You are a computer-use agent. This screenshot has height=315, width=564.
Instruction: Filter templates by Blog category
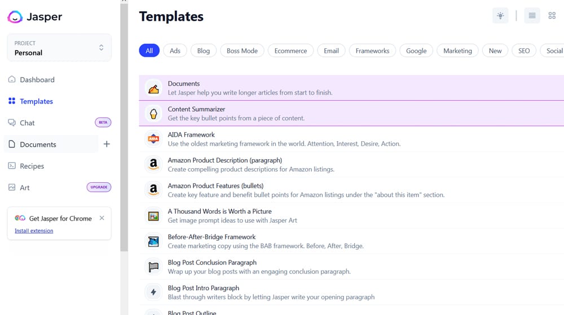[204, 51]
